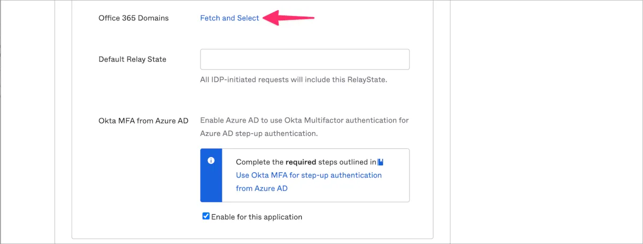
Task: Click the Okta MFA from Azure AD label
Action: (143, 120)
